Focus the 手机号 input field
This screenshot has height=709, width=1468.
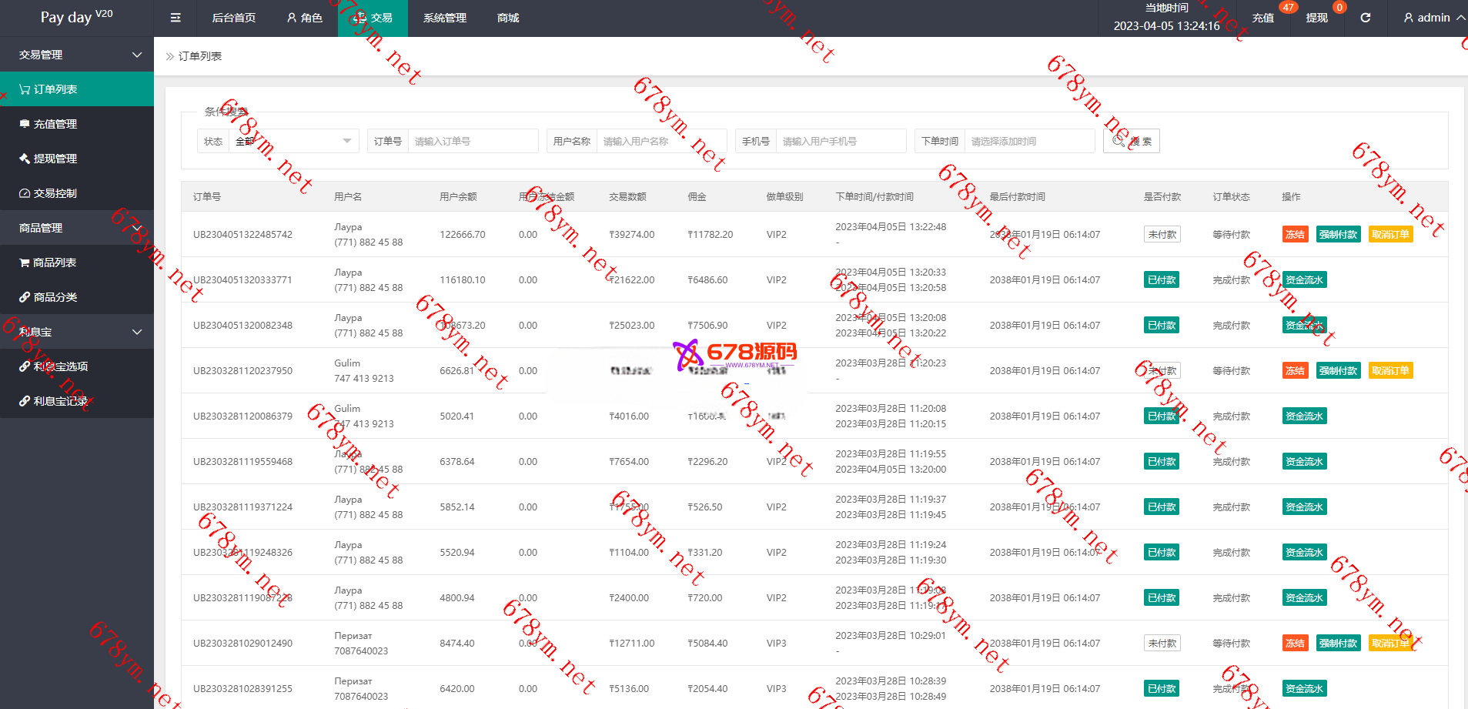click(x=841, y=141)
